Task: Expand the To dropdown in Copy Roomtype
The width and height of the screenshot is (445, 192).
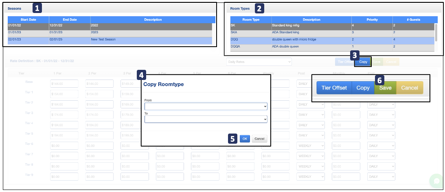Action: click(x=206, y=119)
